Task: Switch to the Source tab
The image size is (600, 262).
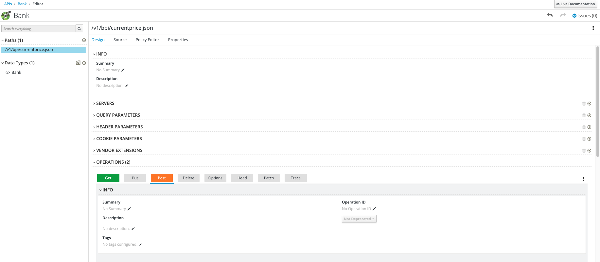Action: click(x=120, y=40)
